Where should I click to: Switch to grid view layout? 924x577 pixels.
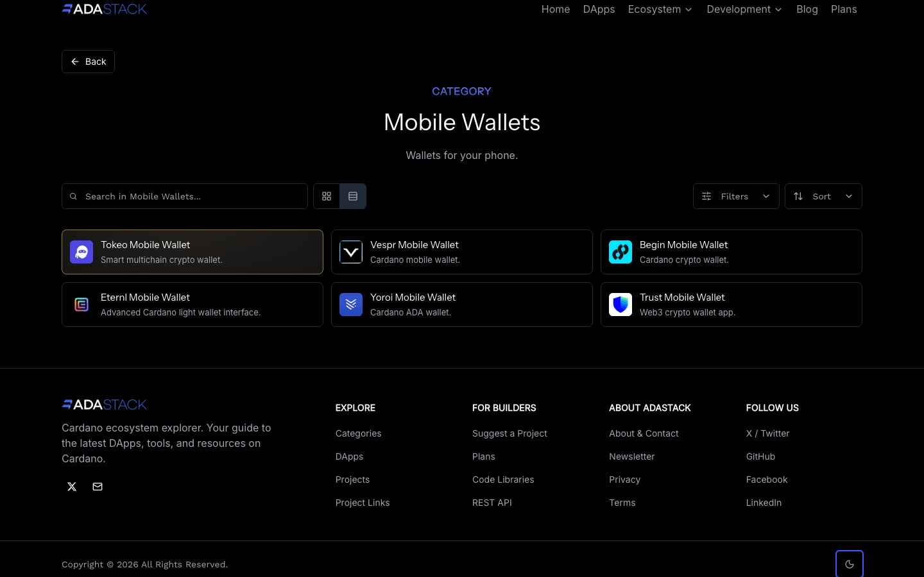pos(327,196)
